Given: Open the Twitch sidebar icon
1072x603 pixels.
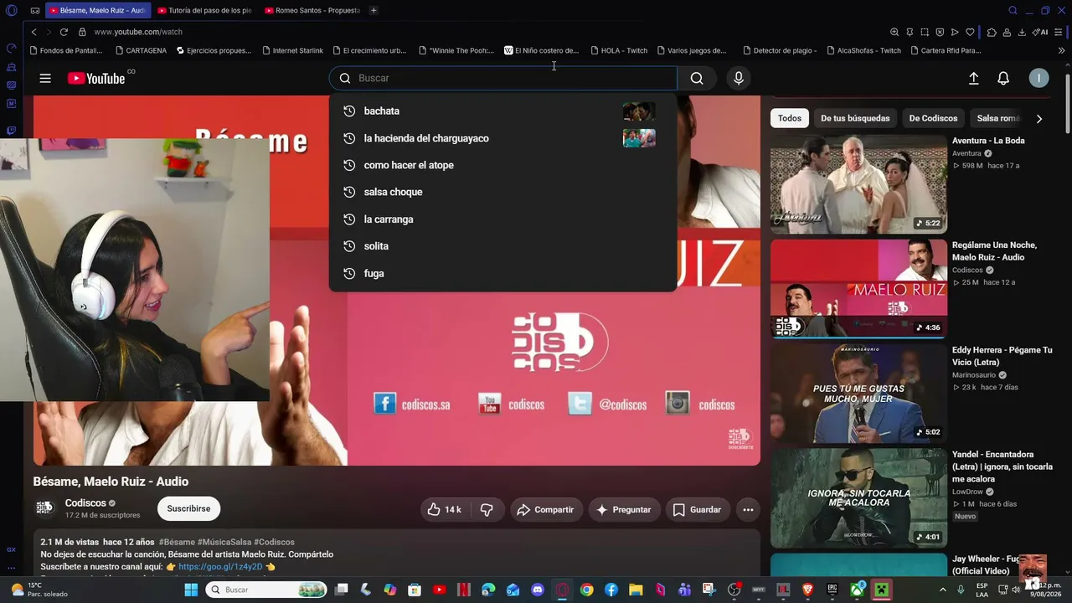Looking at the screenshot, I should coord(11,131).
